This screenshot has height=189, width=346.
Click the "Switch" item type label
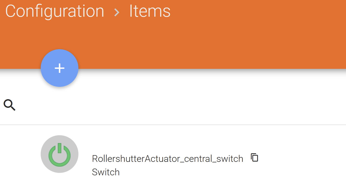[106, 172]
